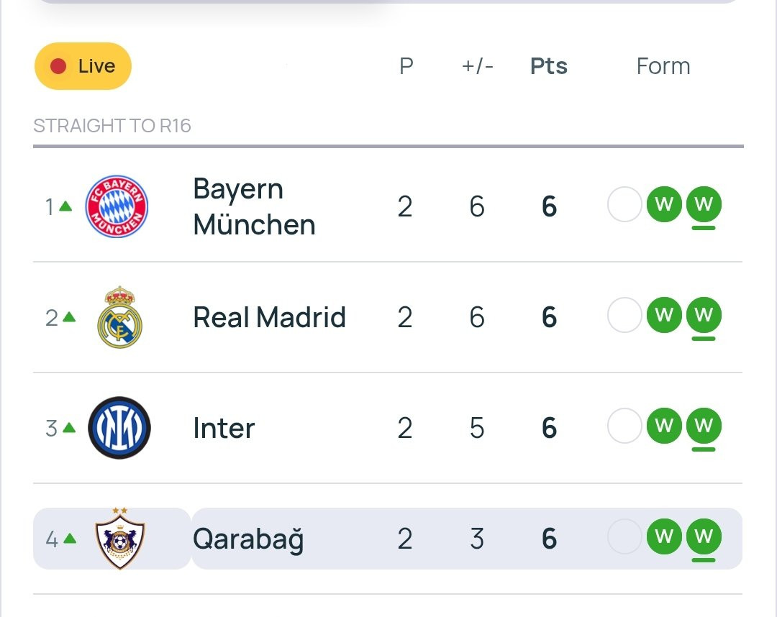
Task: Click Real Madrid's latest underlined W badge
Action: 704,315
